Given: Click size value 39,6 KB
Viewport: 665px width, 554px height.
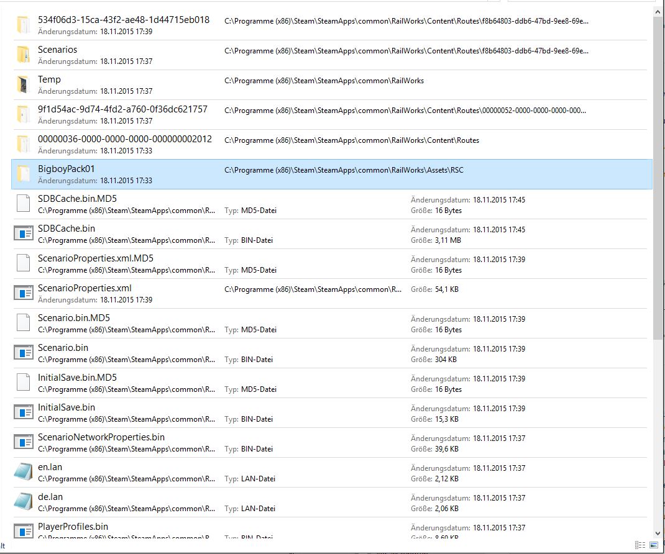Looking at the screenshot, I should (447, 449).
